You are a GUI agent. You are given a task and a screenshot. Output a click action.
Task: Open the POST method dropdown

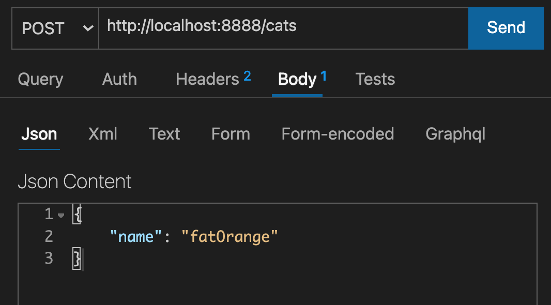(x=55, y=28)
